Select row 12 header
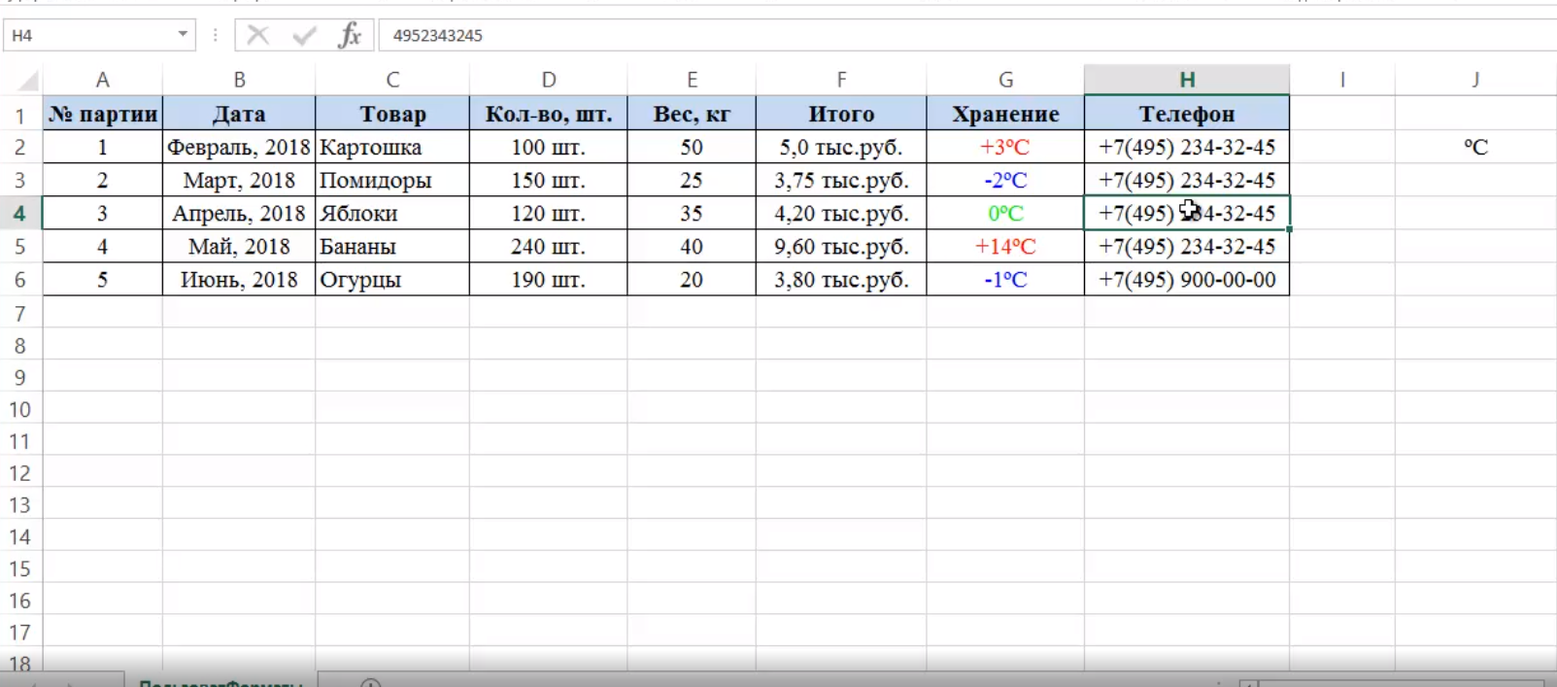 point(20,473)
